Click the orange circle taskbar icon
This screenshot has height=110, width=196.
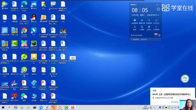60,108
